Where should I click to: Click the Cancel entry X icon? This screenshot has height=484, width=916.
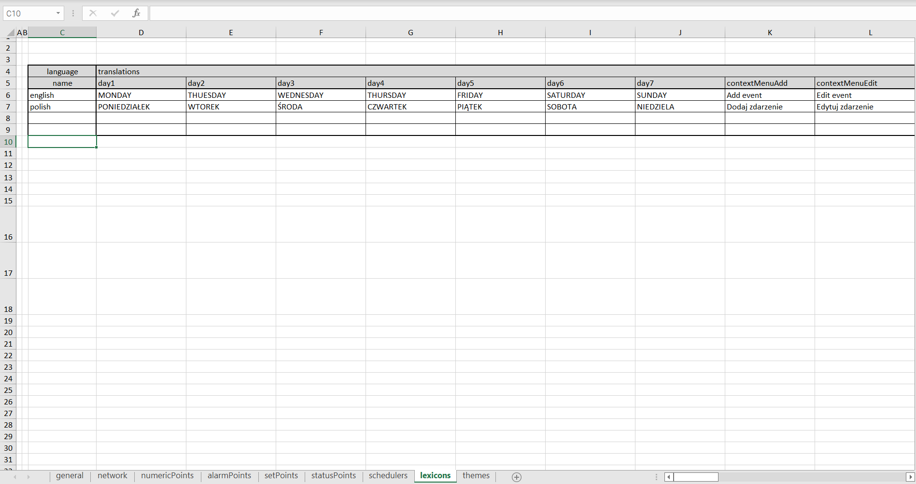pos(93,13)
